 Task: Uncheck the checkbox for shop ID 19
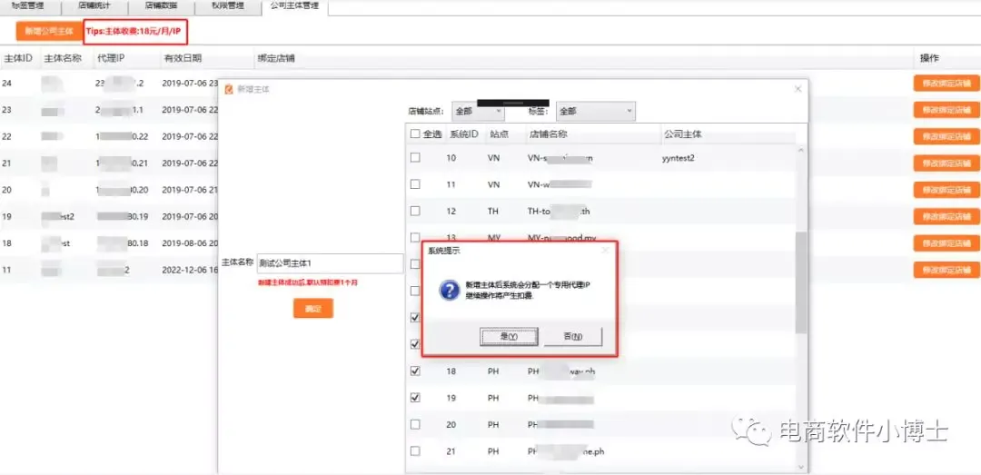coord(415,398)
